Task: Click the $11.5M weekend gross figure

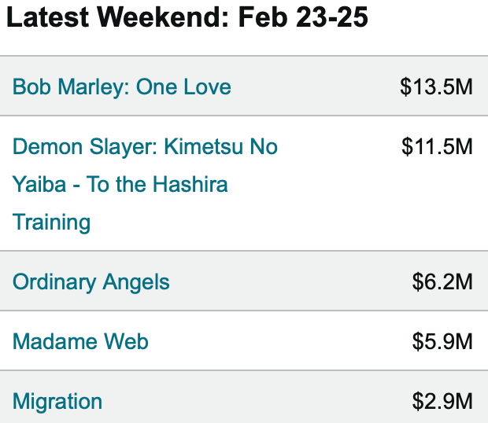Action: [x=437, y=147]
